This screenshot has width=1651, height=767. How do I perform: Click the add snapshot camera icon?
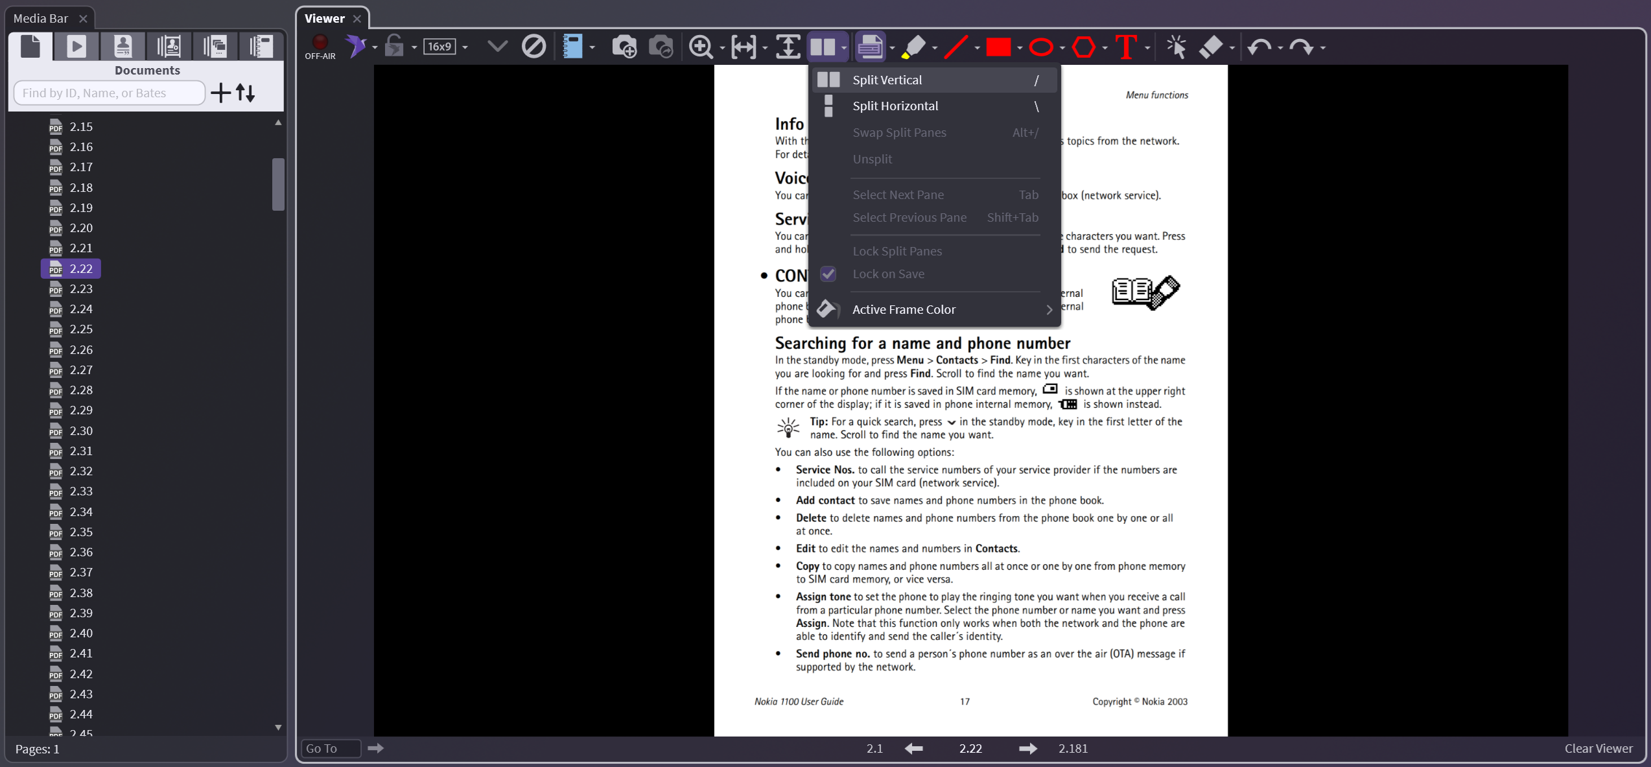(624, 47)
